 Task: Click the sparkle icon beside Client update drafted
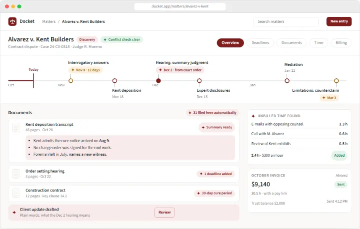14,213
